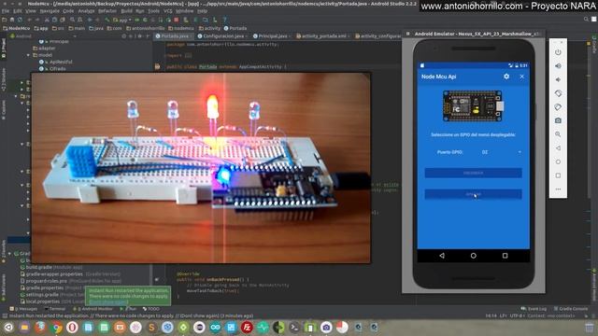Click the emulator sidebar overview square icon
This screenshot has width=598, height=336.
click(558, 175)
